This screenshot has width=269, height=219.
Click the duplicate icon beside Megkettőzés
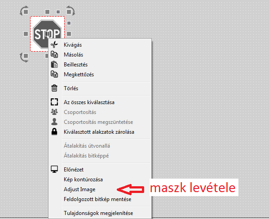(54, 74)
